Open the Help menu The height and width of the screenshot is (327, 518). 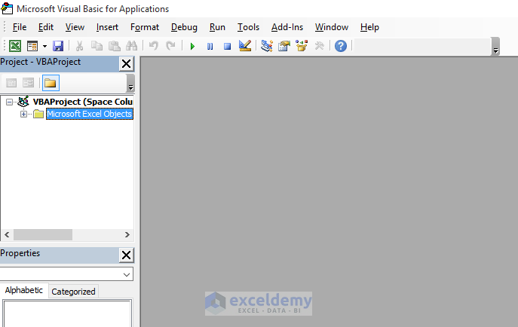point(369,27)
